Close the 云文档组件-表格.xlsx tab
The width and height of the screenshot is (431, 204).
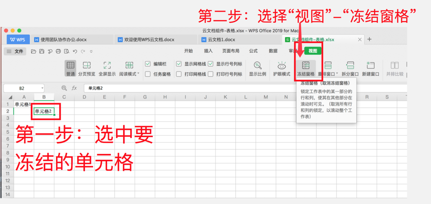click(x=360, y=39)
